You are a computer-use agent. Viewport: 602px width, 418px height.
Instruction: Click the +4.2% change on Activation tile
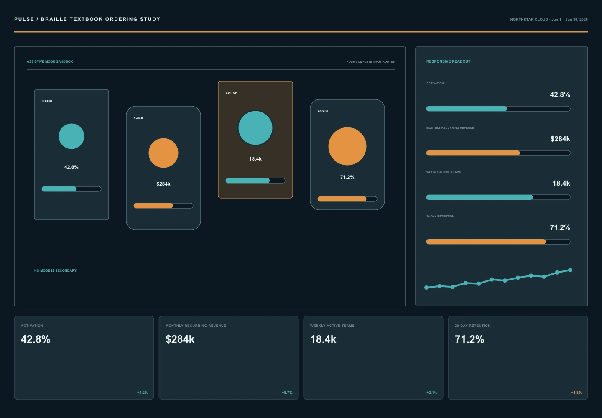143,393
